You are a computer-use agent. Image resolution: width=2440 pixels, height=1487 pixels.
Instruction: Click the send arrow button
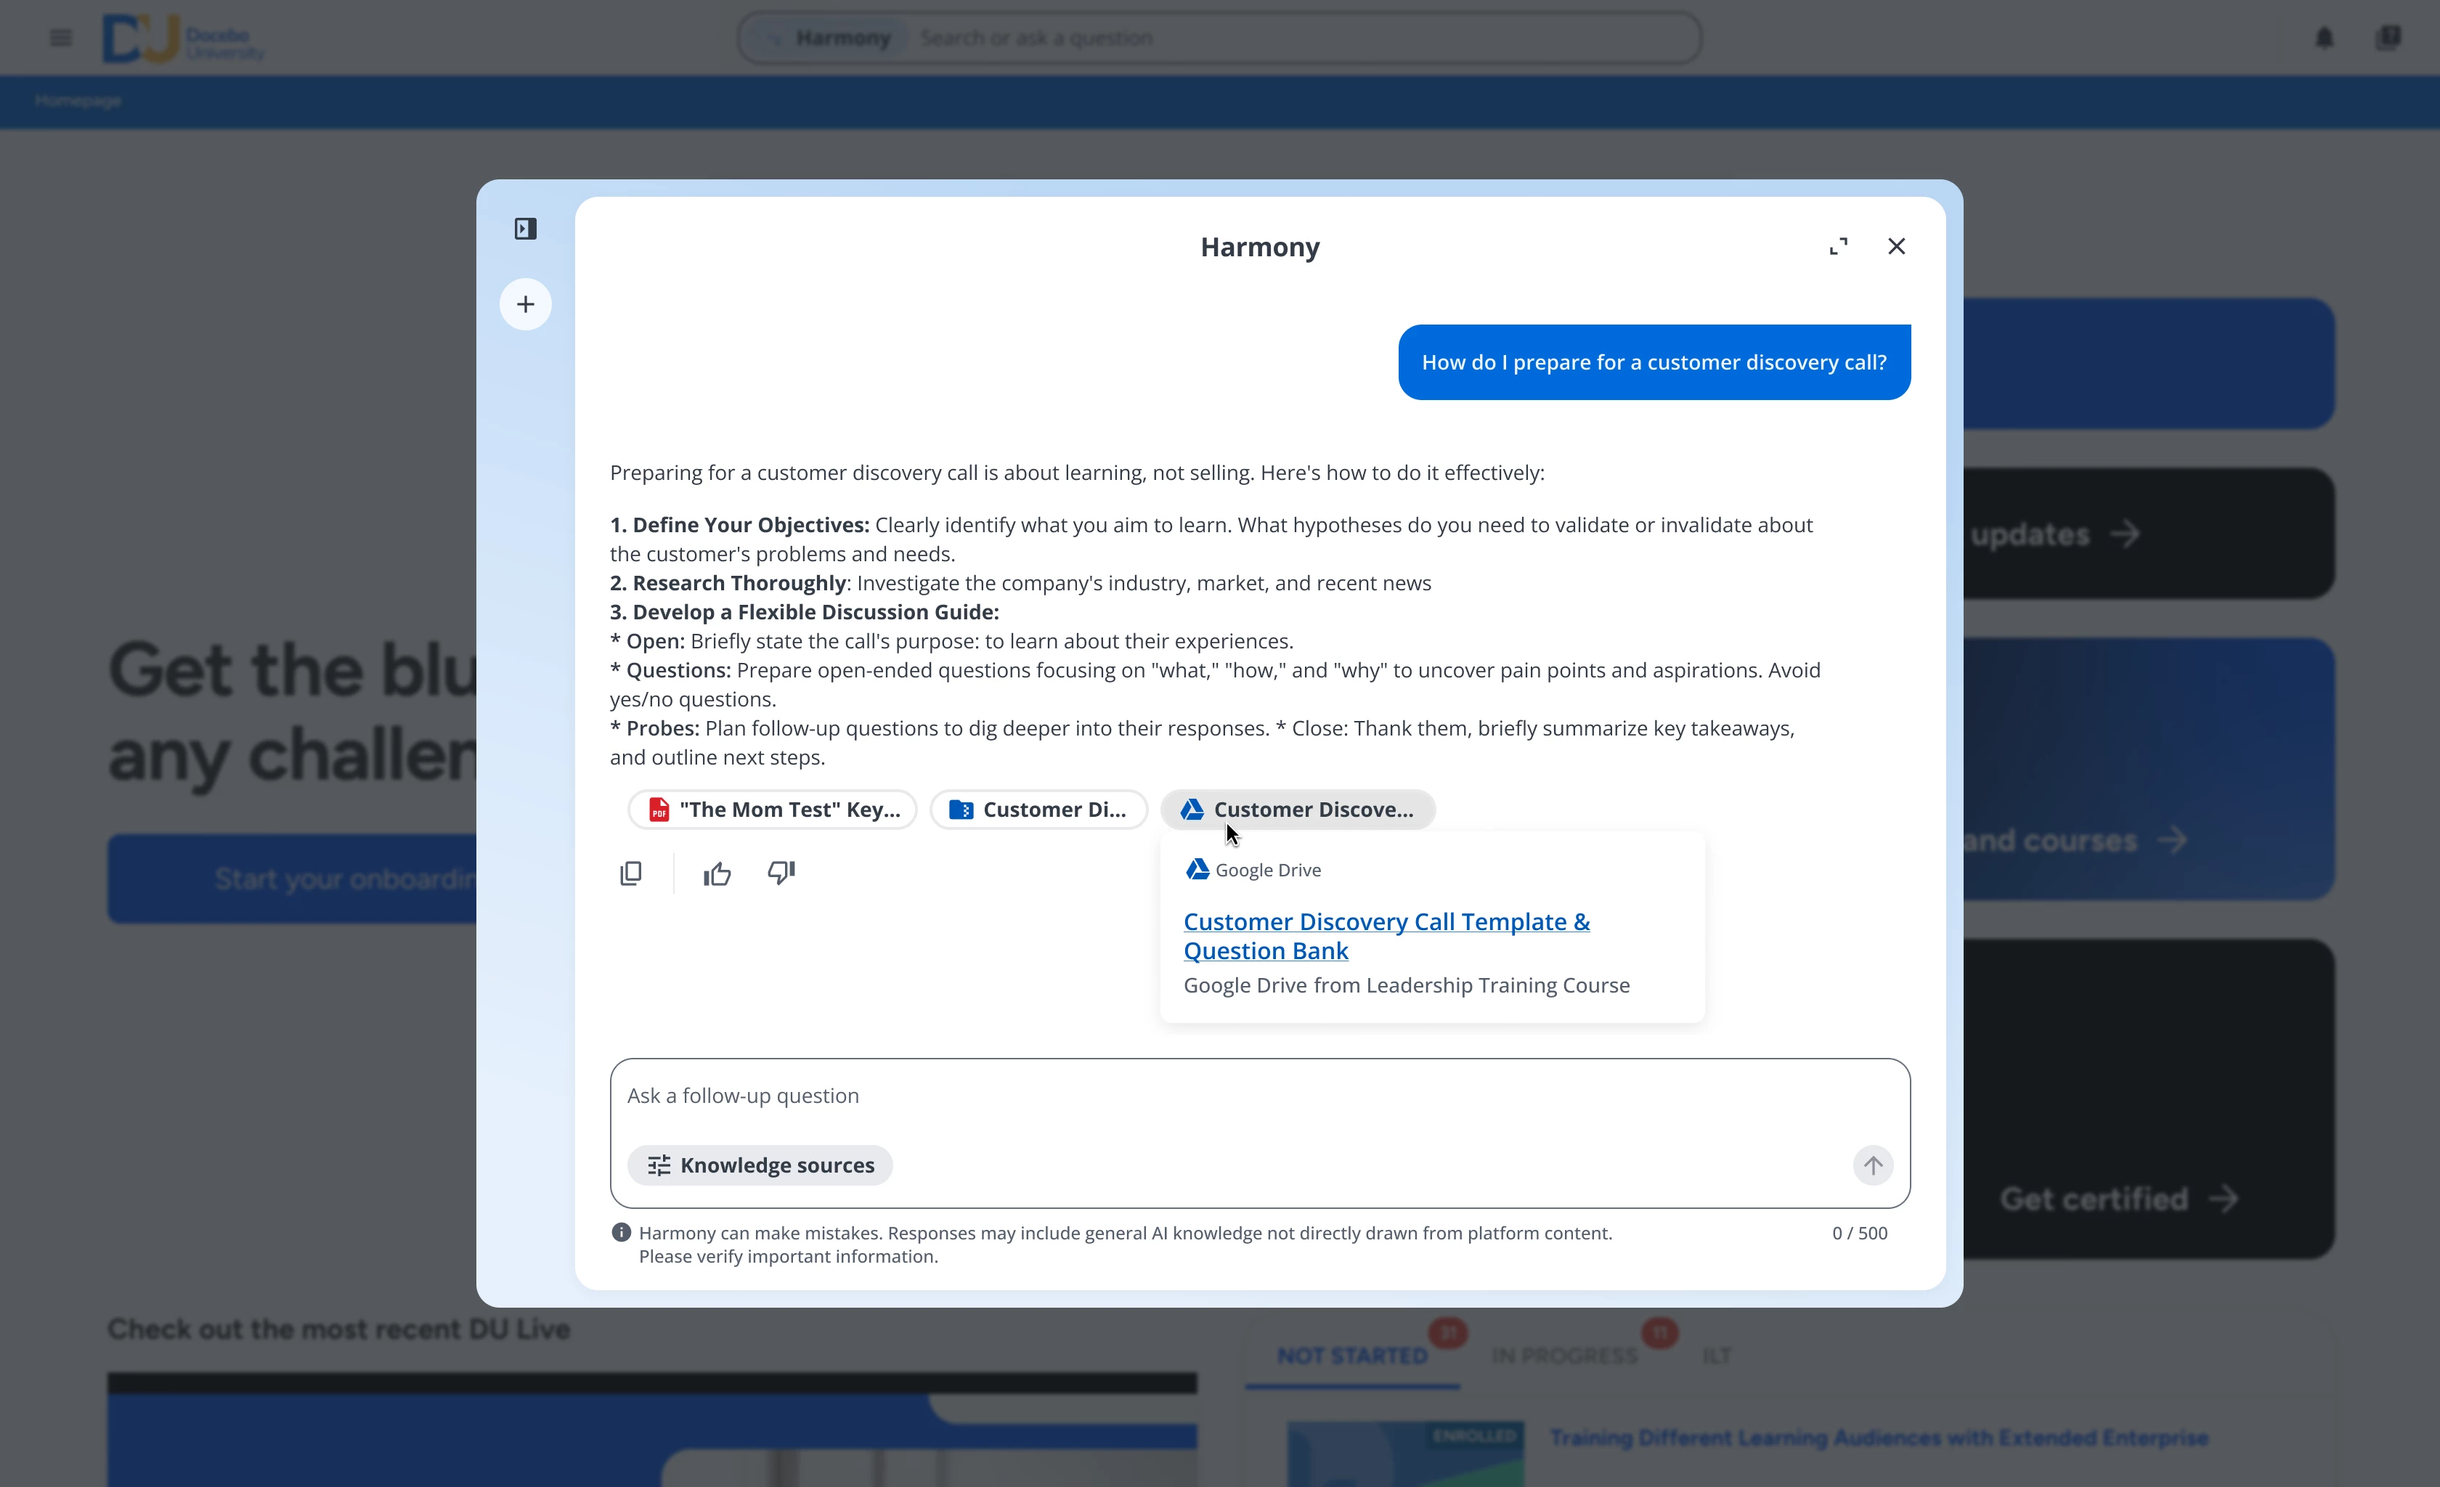coord(1873,1165)
